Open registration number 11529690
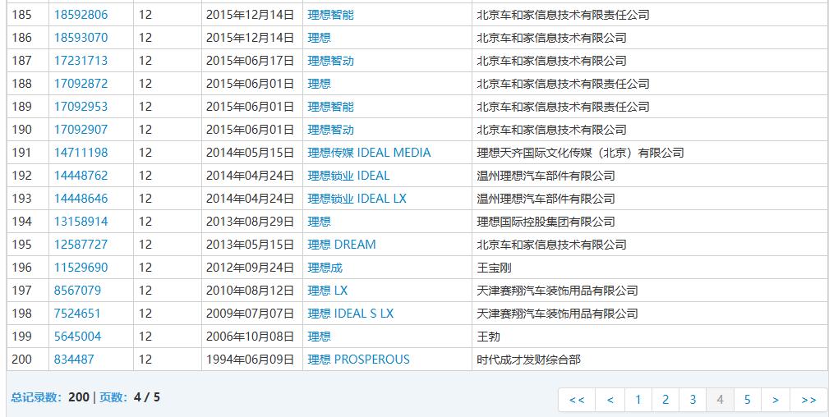Screen dimensions: 829x417 click(81, 268)
